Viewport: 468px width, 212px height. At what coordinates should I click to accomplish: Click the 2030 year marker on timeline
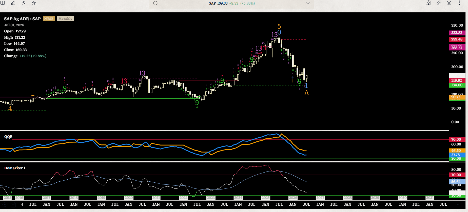tap(402, 198)
